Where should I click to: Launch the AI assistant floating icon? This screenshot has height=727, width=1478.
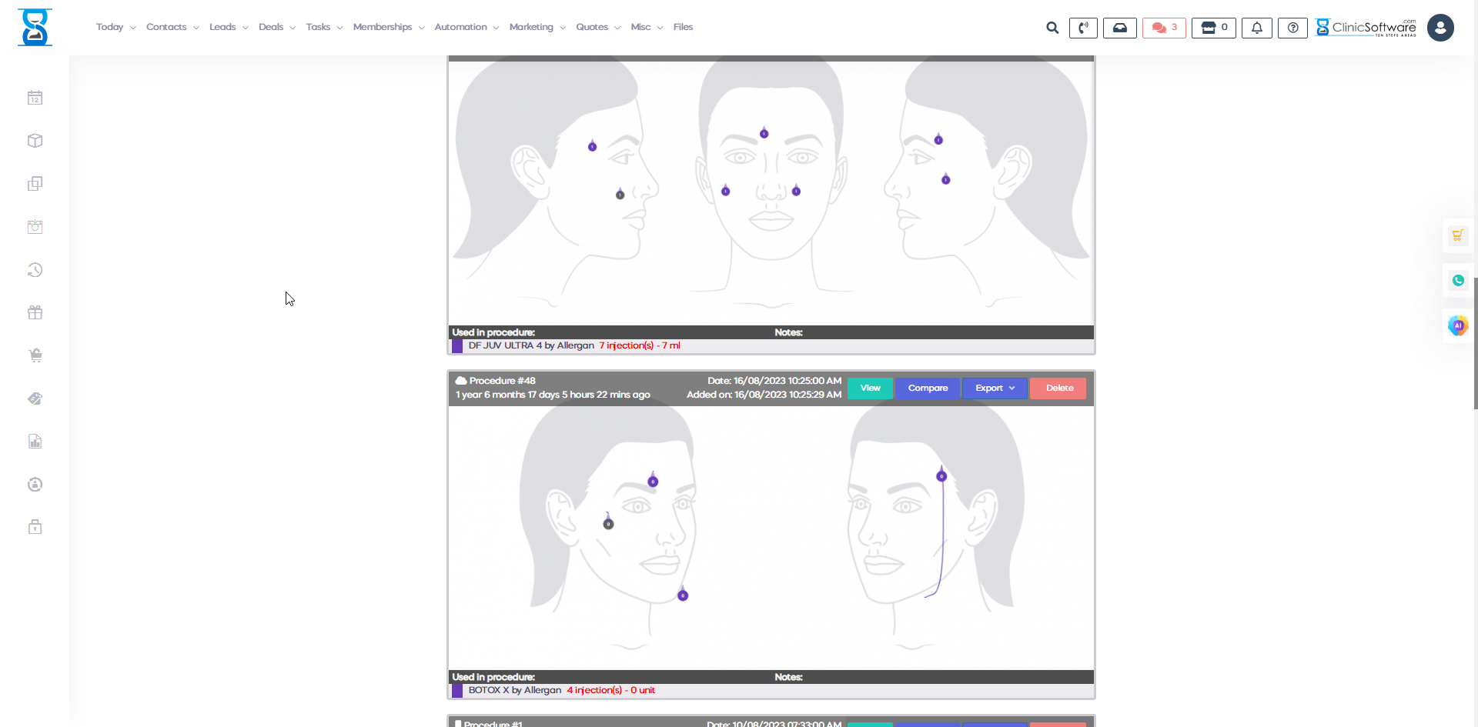pyautogui.click(x=1458, y=325)
